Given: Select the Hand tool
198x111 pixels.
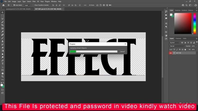Looking at the screenshot, I should [x=2, y=73].
